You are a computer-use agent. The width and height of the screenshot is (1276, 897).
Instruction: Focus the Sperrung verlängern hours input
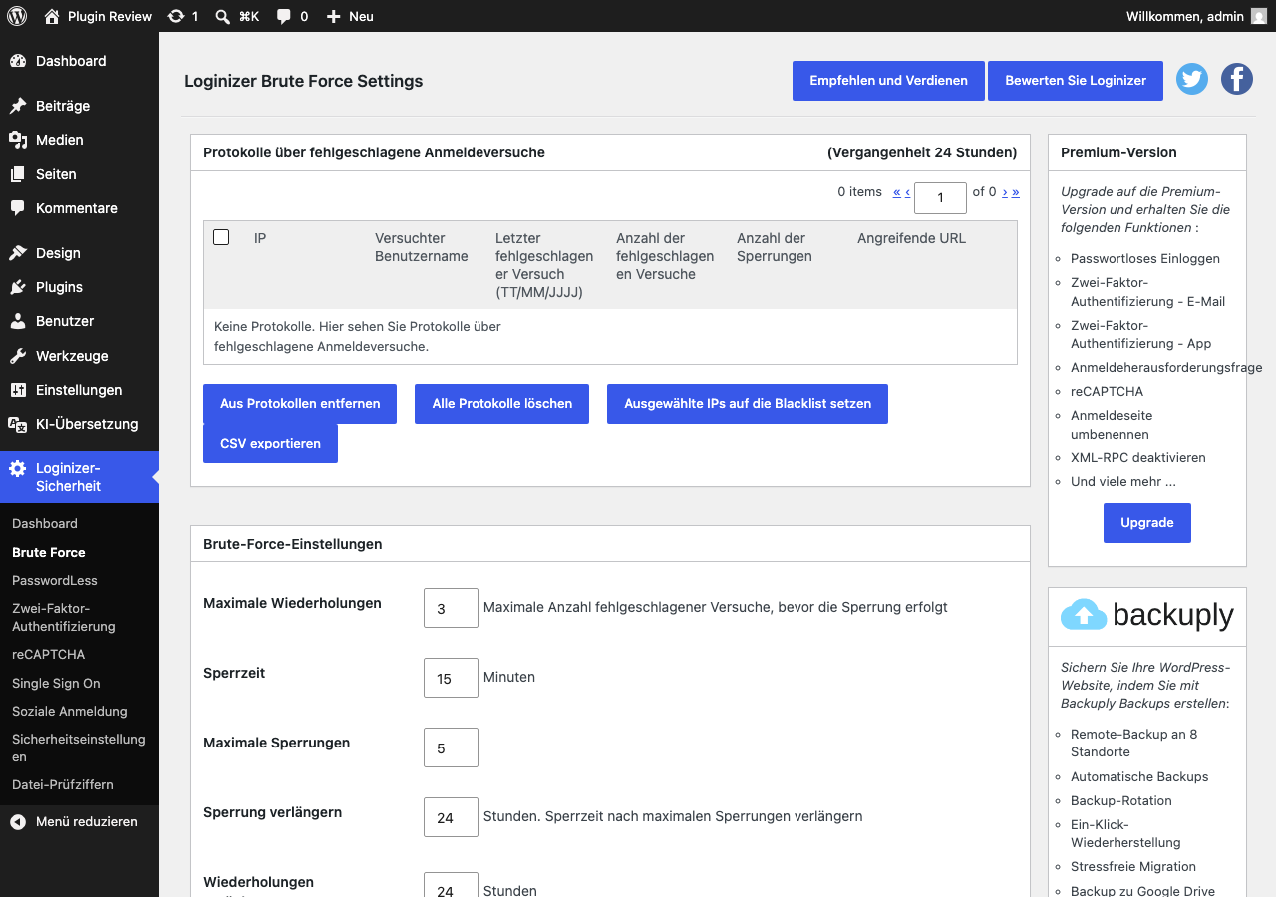tap(451, 817)
